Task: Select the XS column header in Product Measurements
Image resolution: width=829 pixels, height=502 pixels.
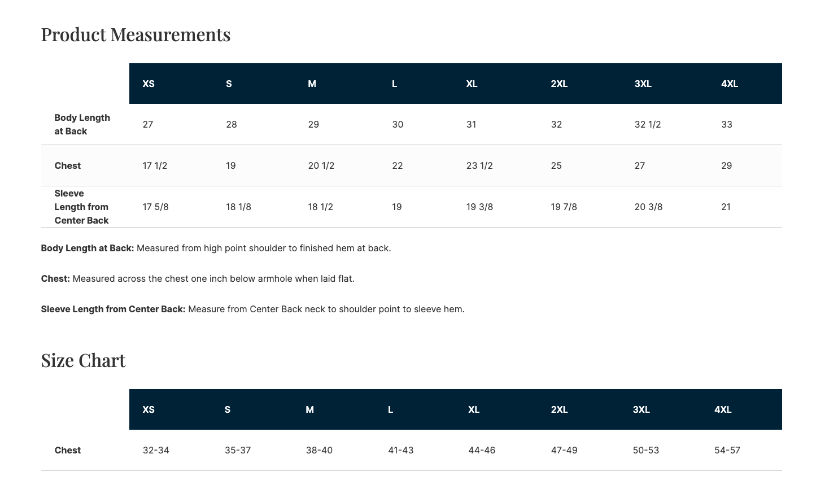Action: [x=149, y=84]
